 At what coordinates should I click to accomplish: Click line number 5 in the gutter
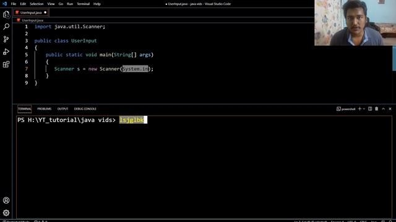click(x=26, y=55)
